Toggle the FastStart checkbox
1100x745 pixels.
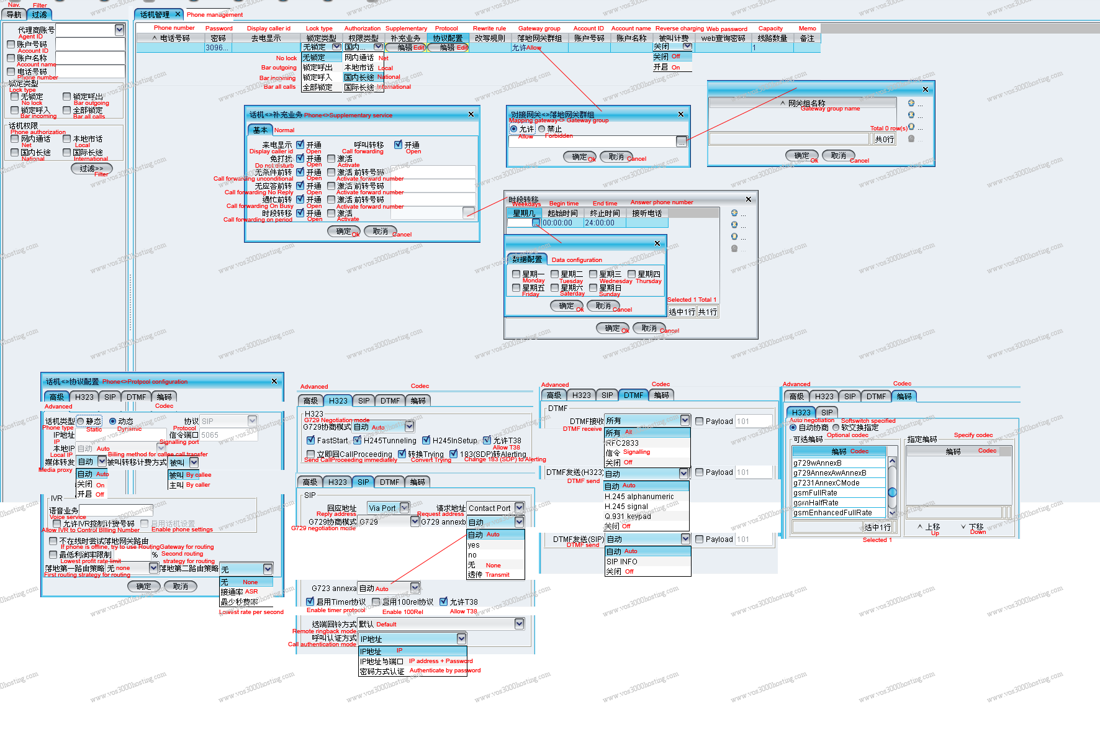311,440
